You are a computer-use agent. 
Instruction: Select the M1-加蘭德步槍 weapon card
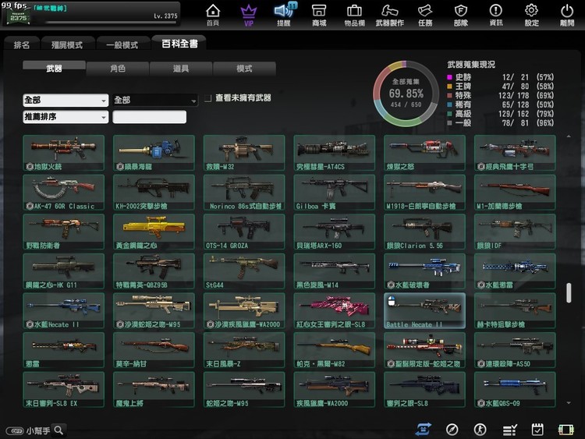515,193
